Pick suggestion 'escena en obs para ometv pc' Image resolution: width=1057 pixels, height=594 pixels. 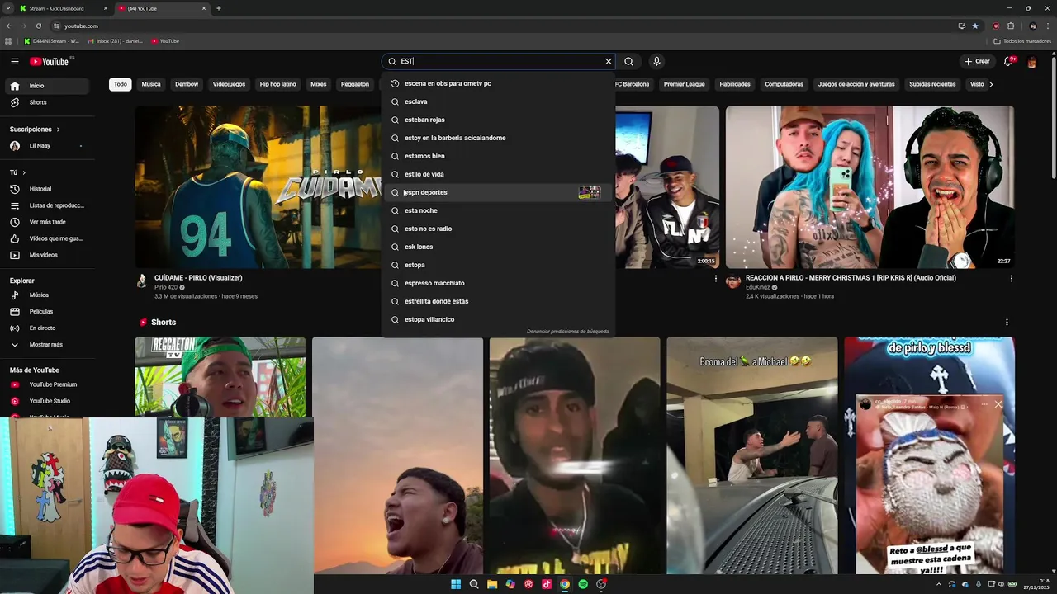pyautogui.click(x=499, y=83)
